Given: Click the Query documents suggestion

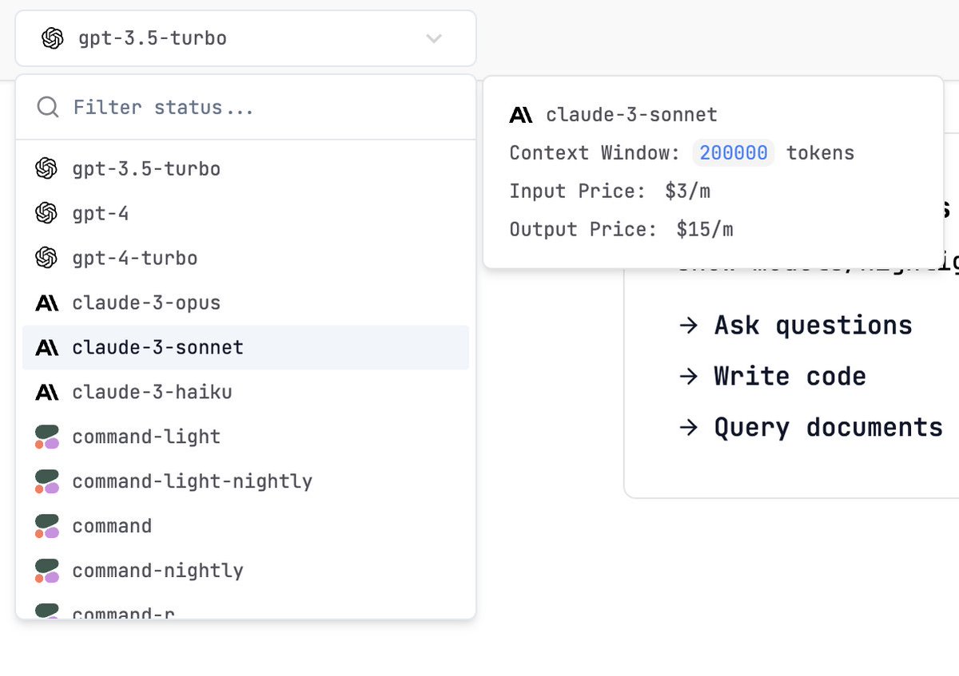Looking at the screenshot, I should [828, 427].
